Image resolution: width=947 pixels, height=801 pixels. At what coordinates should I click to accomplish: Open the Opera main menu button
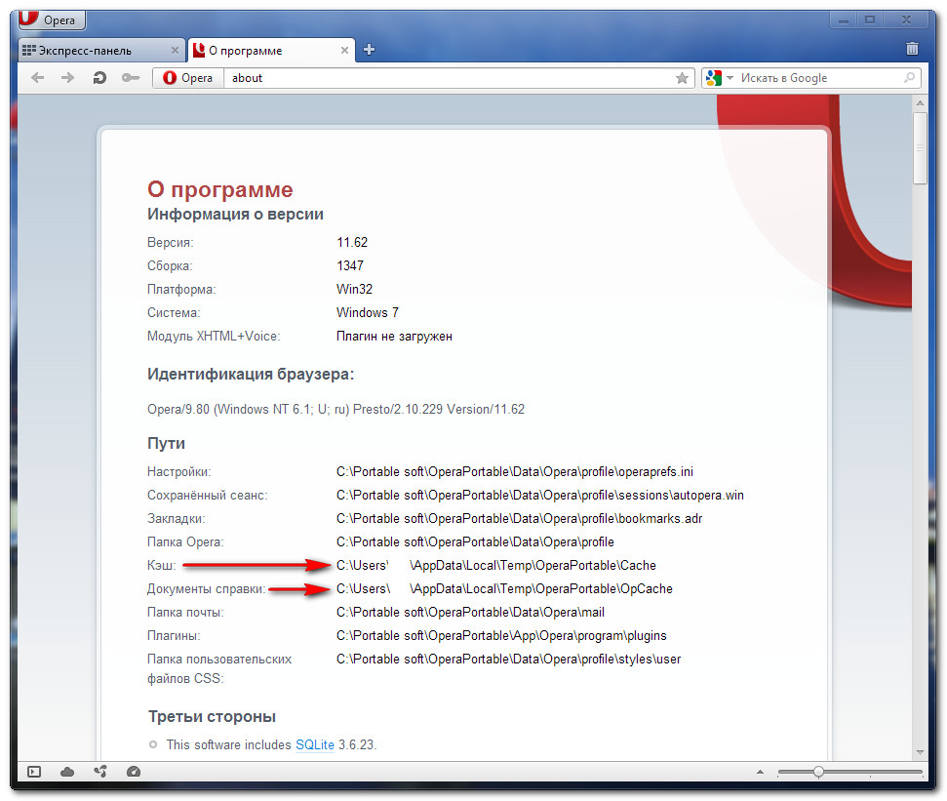[52, 20]
